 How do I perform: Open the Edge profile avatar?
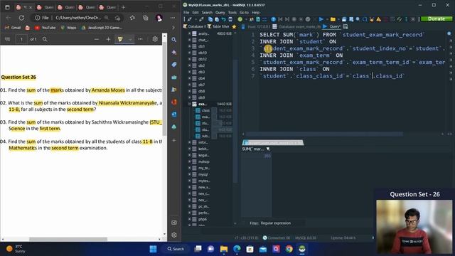(x=159, y=18)
